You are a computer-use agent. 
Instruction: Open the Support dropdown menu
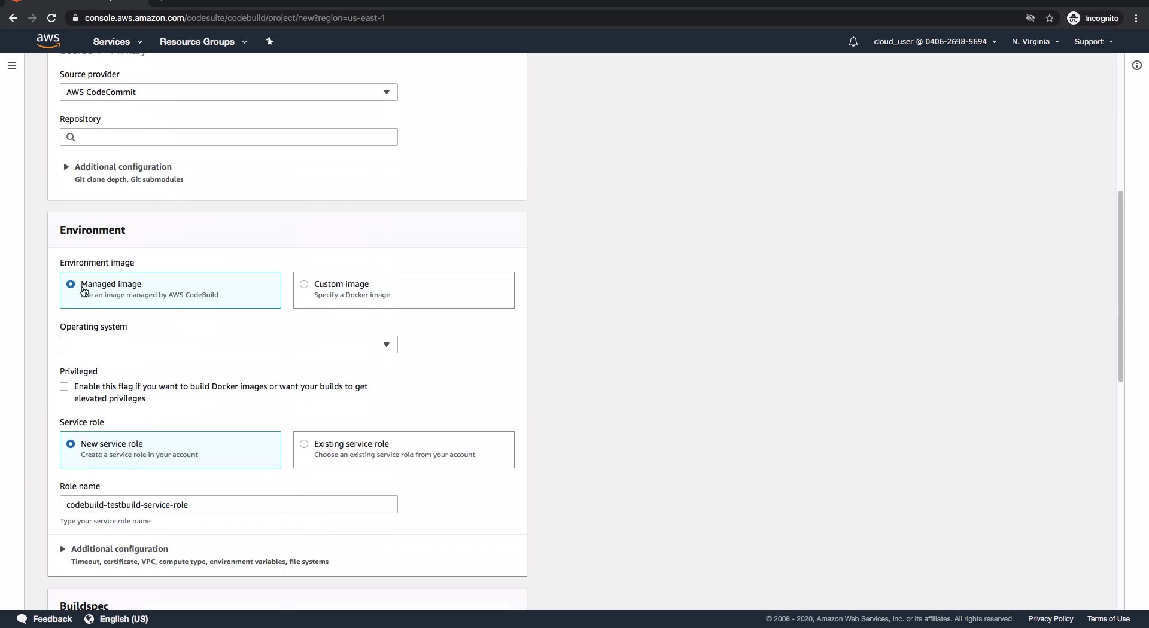(1093, 42)
